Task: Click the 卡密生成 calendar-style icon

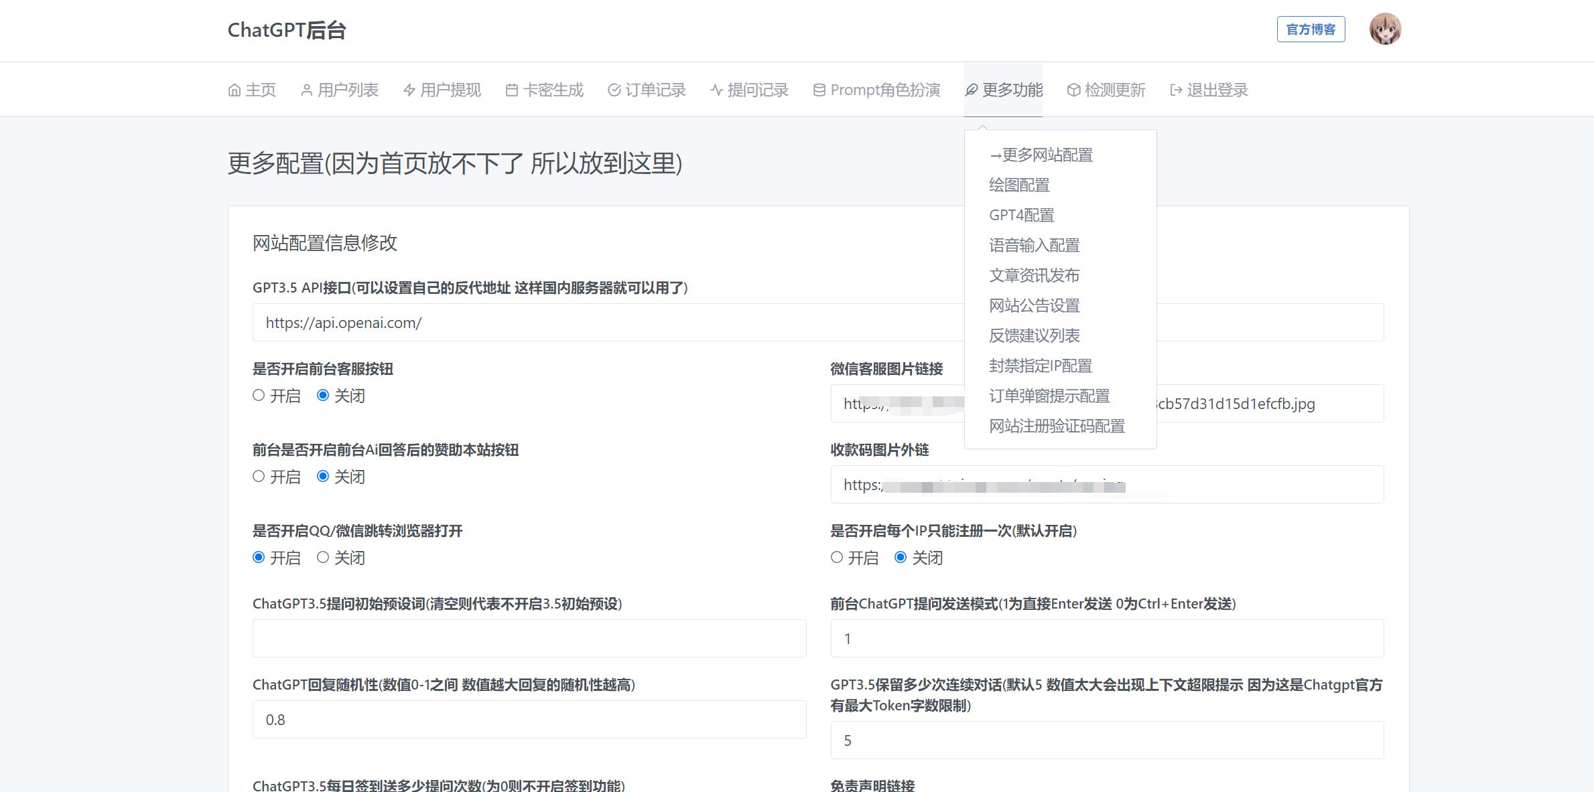Action: pyautogui.click(x=512, y=89)
